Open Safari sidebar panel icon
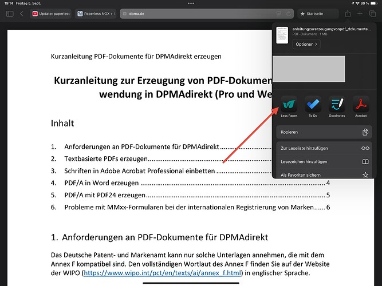This screenshot has height=286, width=382. coord(10,14)
